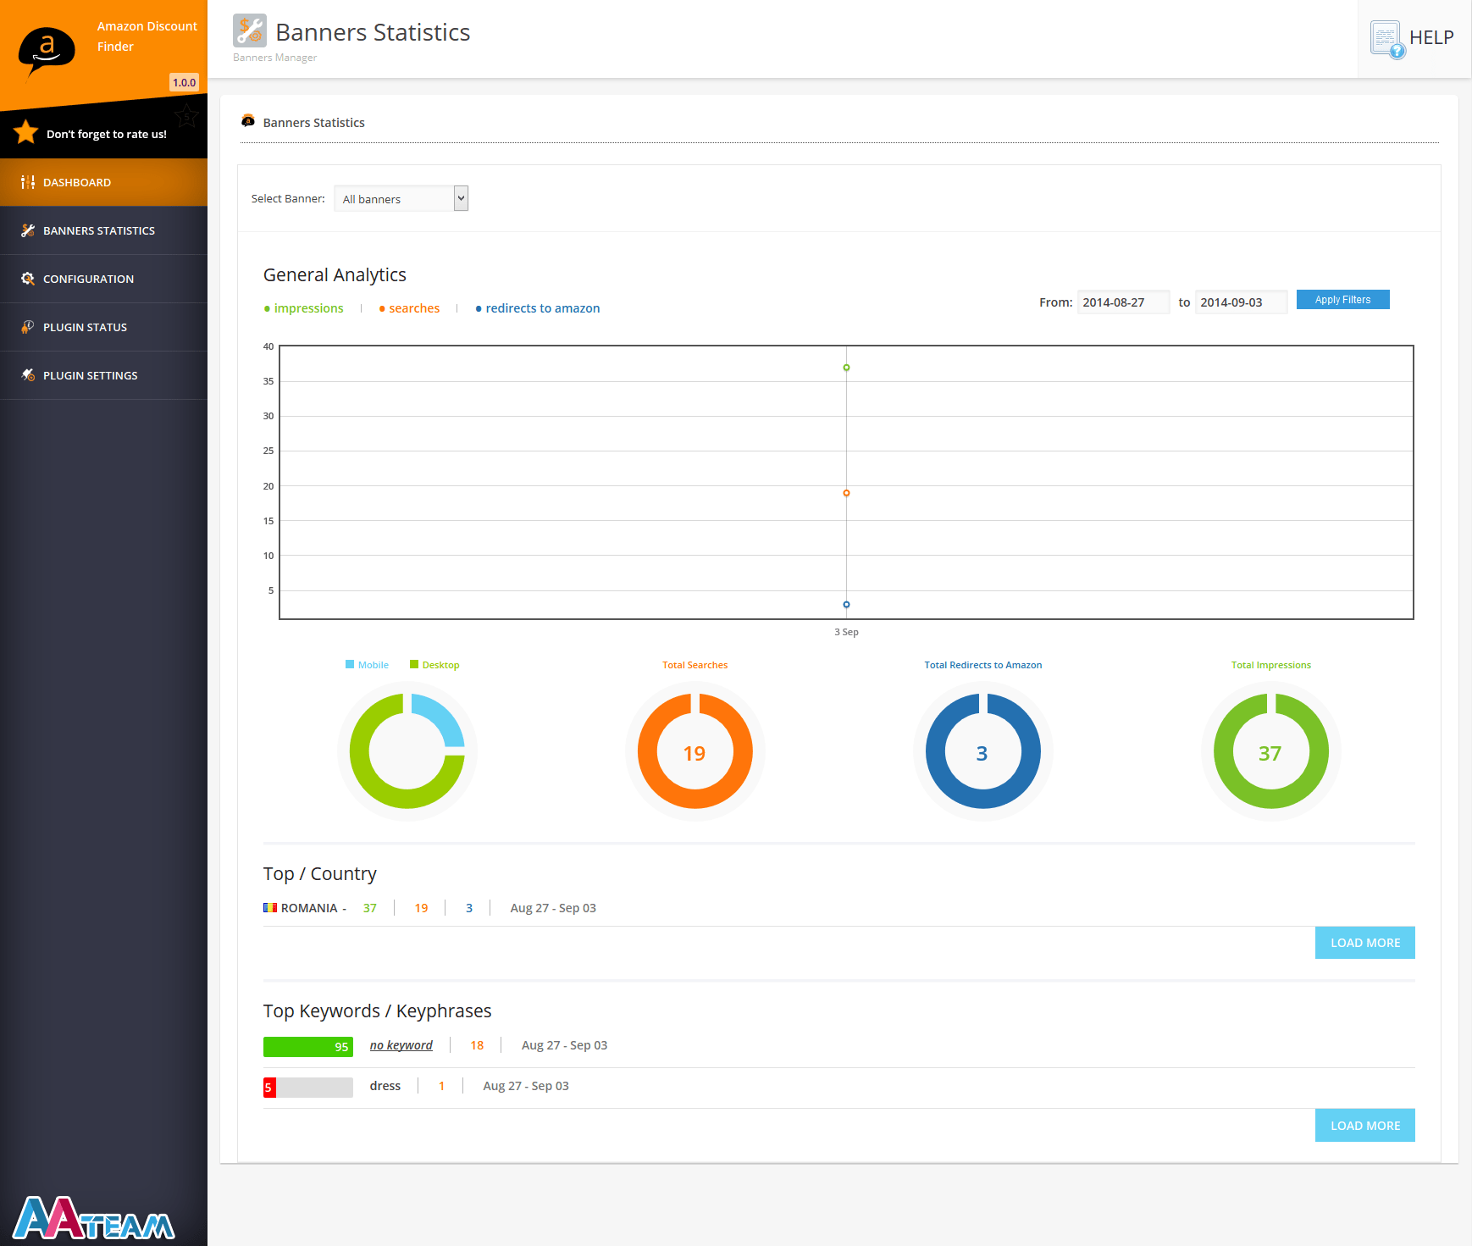
Task: Click the 'no keyword' link
Action: pyautogui.click(x=401, y=1045)
